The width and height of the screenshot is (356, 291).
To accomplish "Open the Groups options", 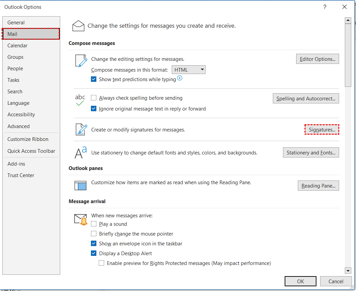I will tap(31, 57).
